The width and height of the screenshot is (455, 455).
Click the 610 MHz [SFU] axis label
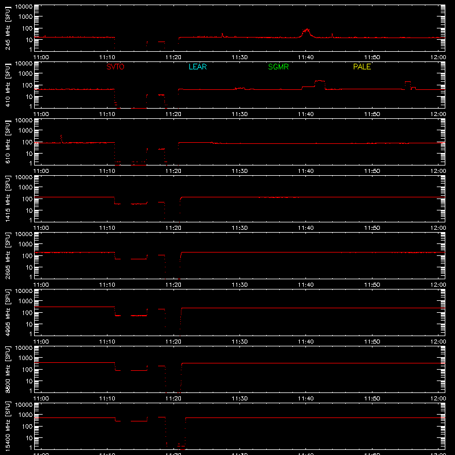[x=8, y=142]
